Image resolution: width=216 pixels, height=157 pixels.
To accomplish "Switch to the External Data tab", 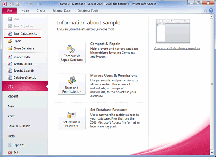I will point(61,10).
